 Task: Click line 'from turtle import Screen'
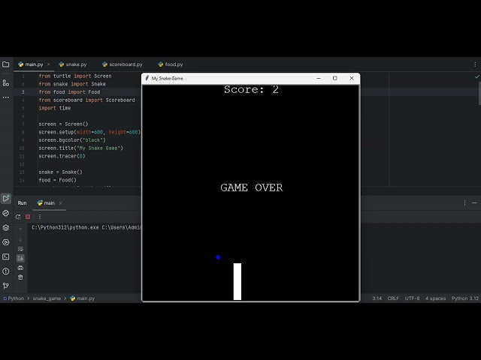pos(75,76)
